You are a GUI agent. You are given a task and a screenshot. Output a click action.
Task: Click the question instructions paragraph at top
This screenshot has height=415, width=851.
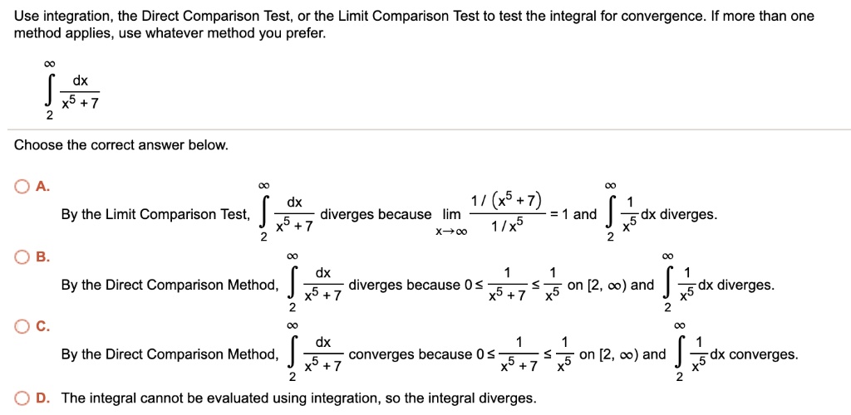[414, 25]
